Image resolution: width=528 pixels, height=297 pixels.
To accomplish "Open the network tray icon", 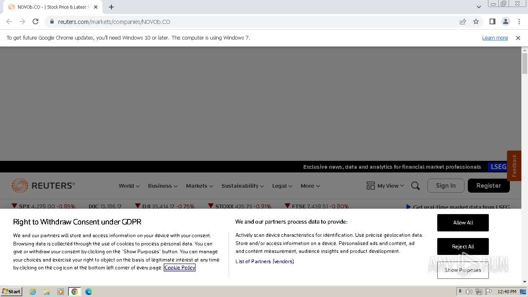I will tap(478, 292).
